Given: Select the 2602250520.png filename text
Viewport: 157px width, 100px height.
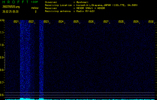Looking at the screenshot, I should click(11, 7).
